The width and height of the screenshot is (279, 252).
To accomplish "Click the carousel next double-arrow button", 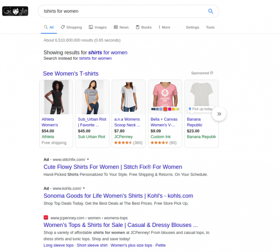I will coord(219,114).
